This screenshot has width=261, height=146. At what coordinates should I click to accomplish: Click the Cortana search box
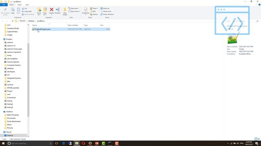tap(30, 143)
